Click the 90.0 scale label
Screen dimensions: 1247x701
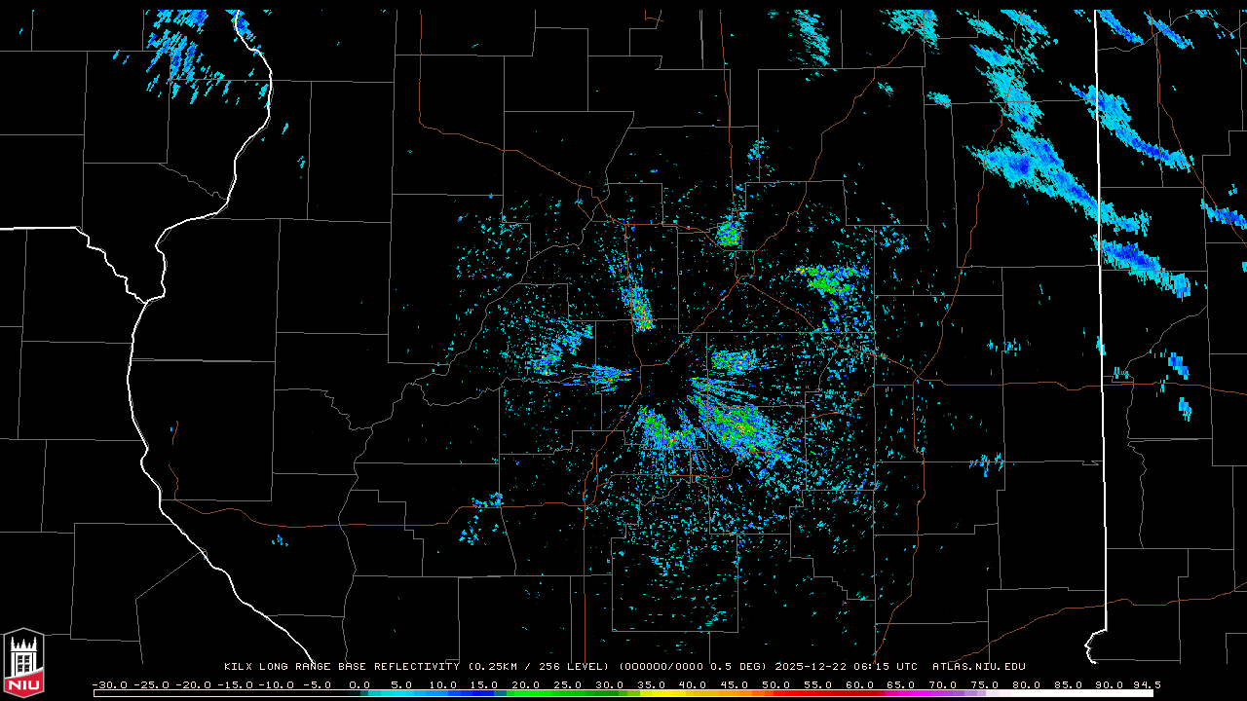1110,684
